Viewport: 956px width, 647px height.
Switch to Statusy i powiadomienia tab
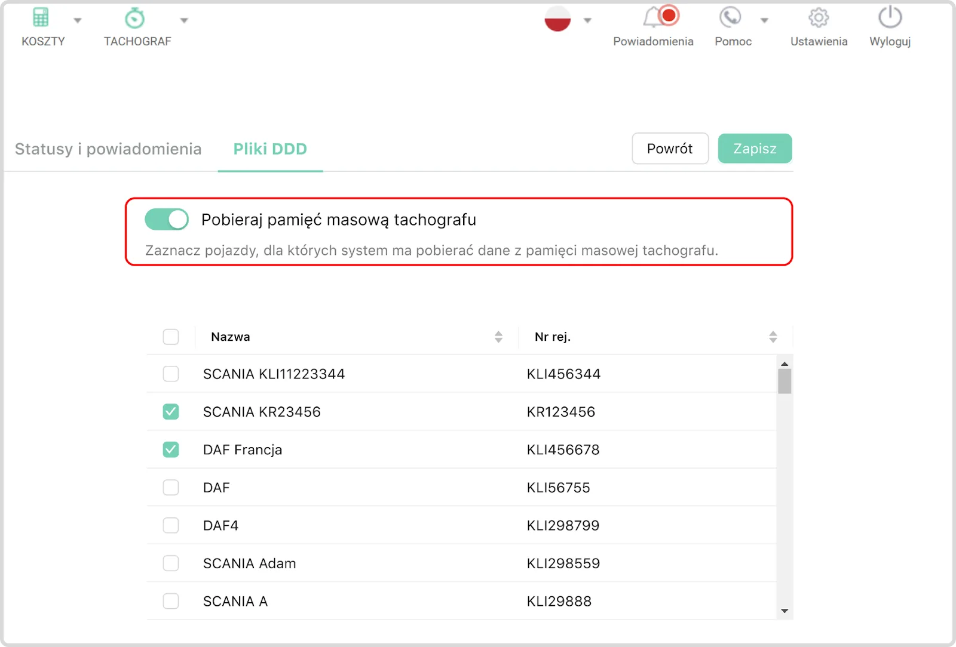coord(108,149)
